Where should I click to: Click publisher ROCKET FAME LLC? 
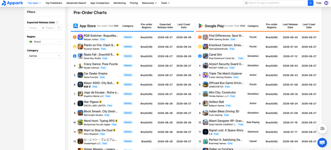(219, 68)
